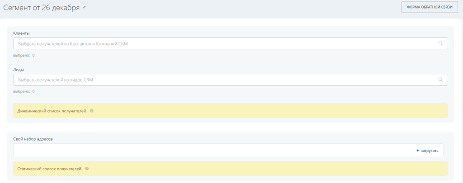Focus the Клиенты recipients input field

click(x=230, y=43)
